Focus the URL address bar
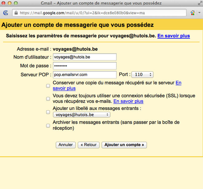Viewport: 203px width, 189px height. [x=99, y=13]
